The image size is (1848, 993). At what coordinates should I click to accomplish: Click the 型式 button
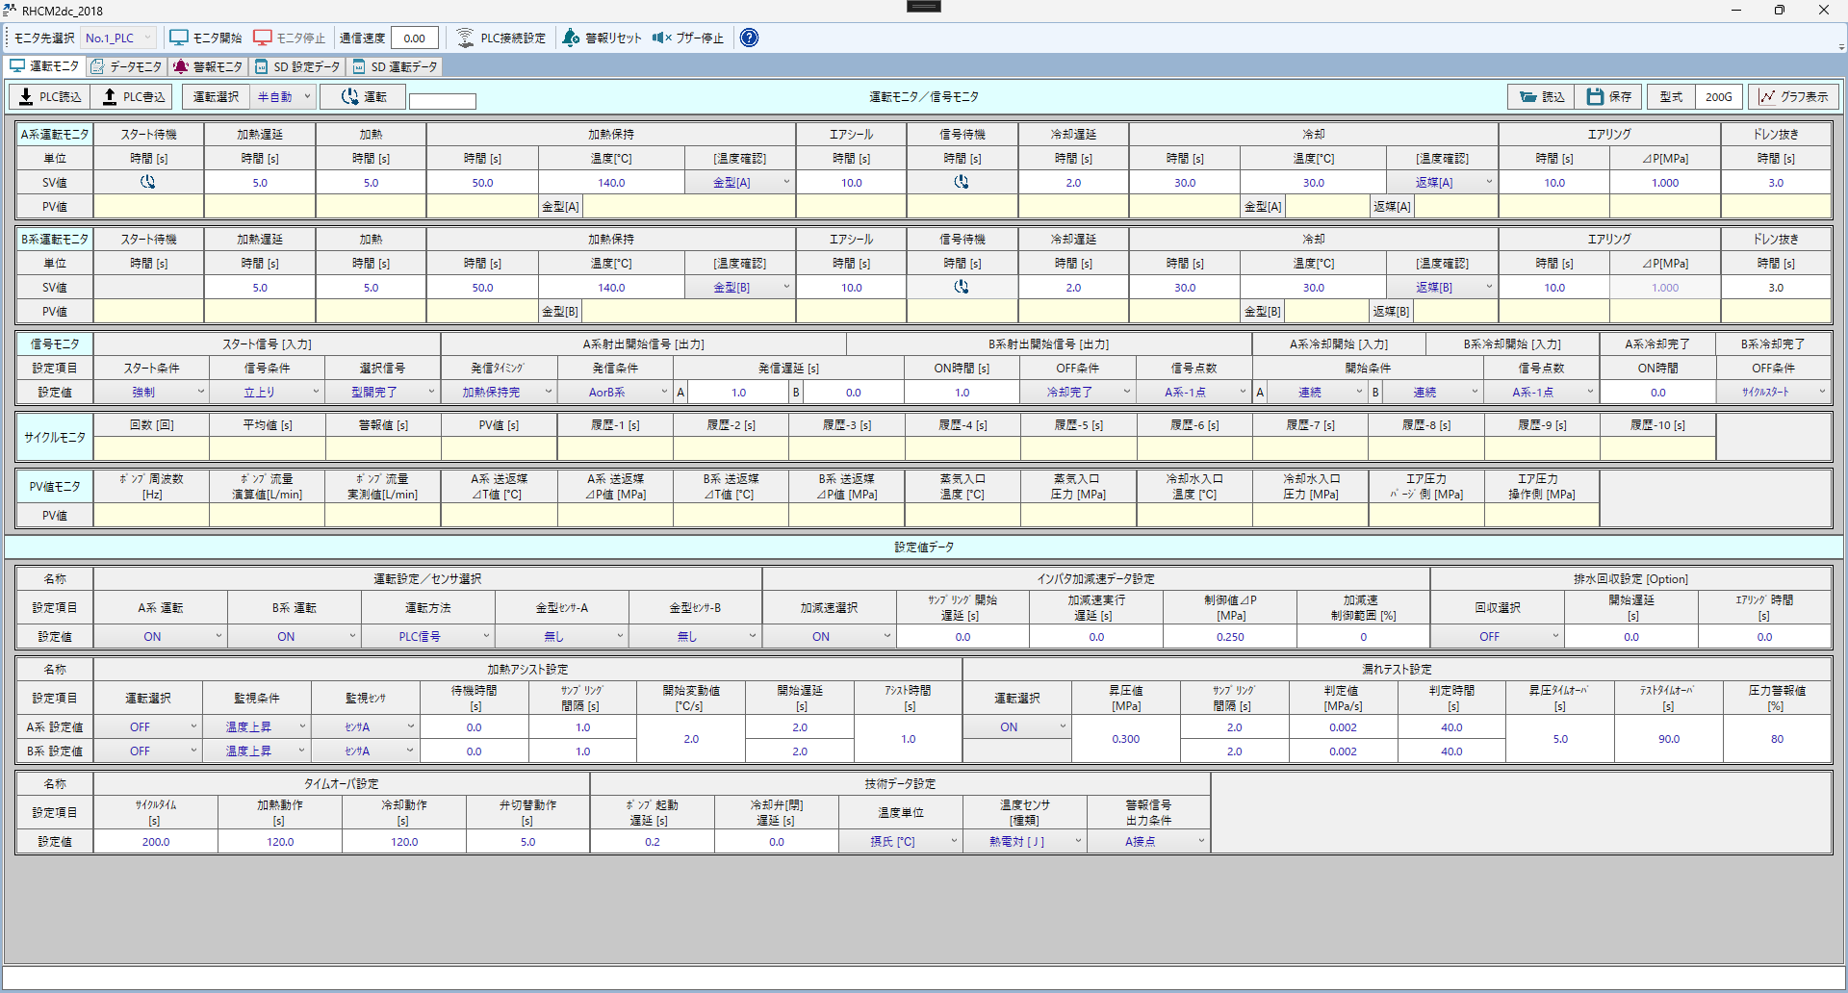pyautogui.click(x=1671, y=97)
